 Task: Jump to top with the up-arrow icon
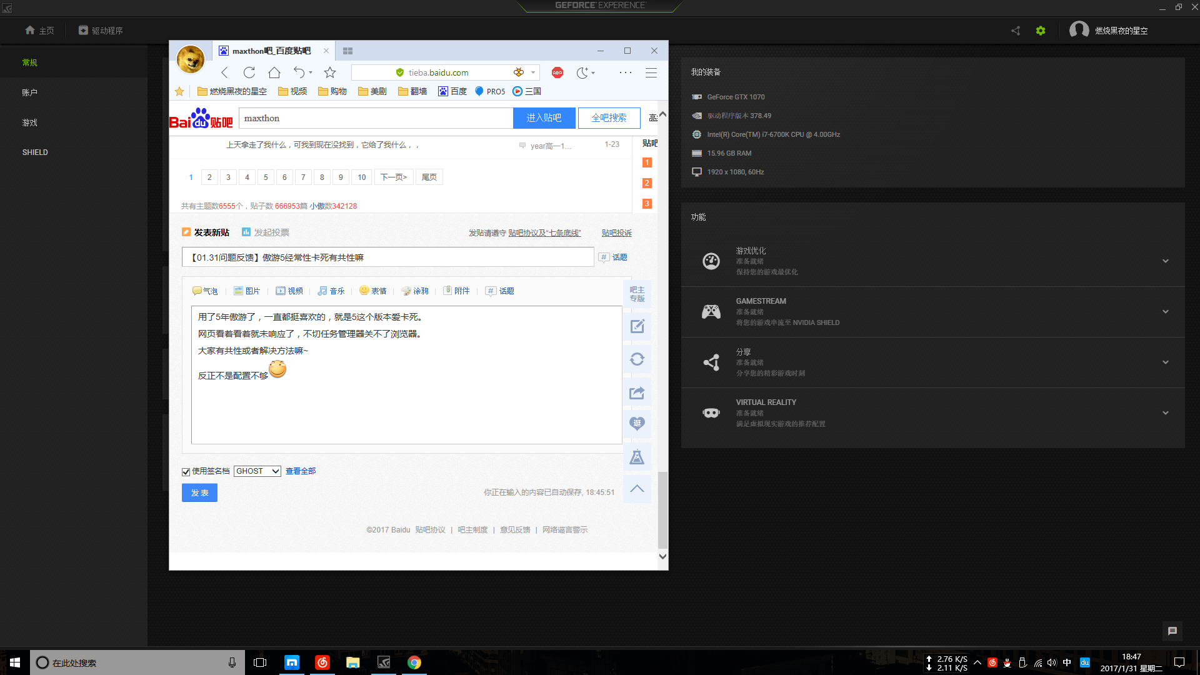tap(637, 489)
